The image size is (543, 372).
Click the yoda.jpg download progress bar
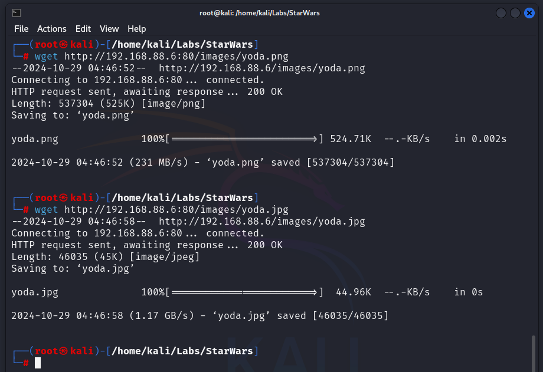pyautogui.click(x=244, y=292)
